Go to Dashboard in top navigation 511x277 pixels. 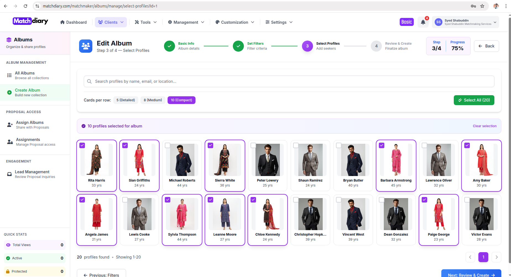(73, 22)
